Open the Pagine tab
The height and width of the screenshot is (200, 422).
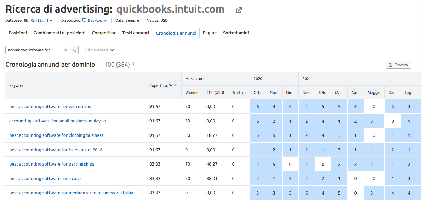pos(210,33)
